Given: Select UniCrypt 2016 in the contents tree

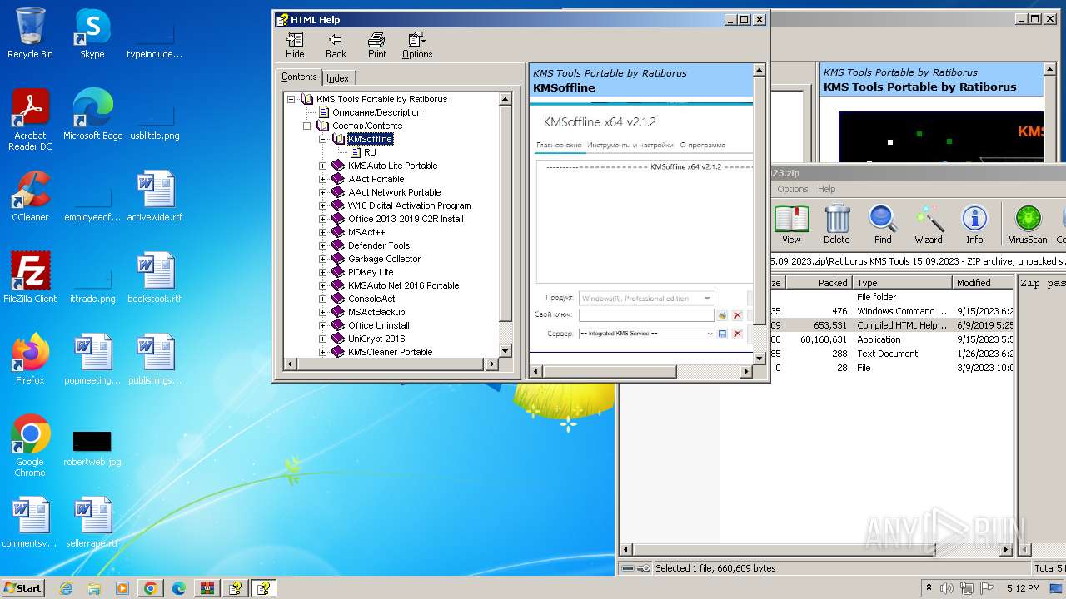Looking at the screenshot, I should coord(376,339).
